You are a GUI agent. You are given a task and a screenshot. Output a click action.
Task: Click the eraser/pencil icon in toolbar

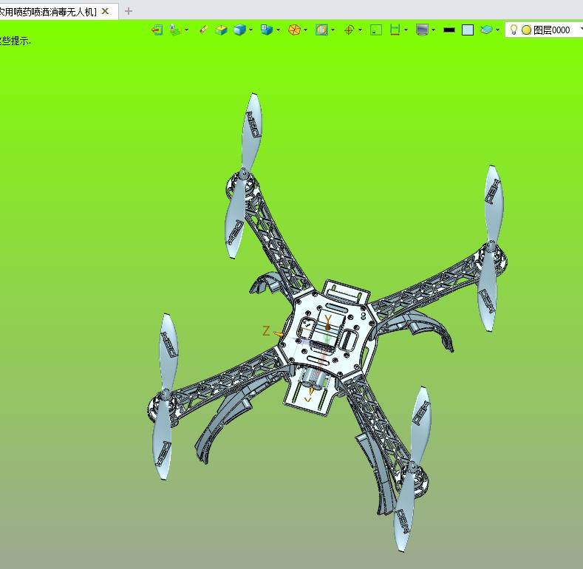tap(203, 30)
